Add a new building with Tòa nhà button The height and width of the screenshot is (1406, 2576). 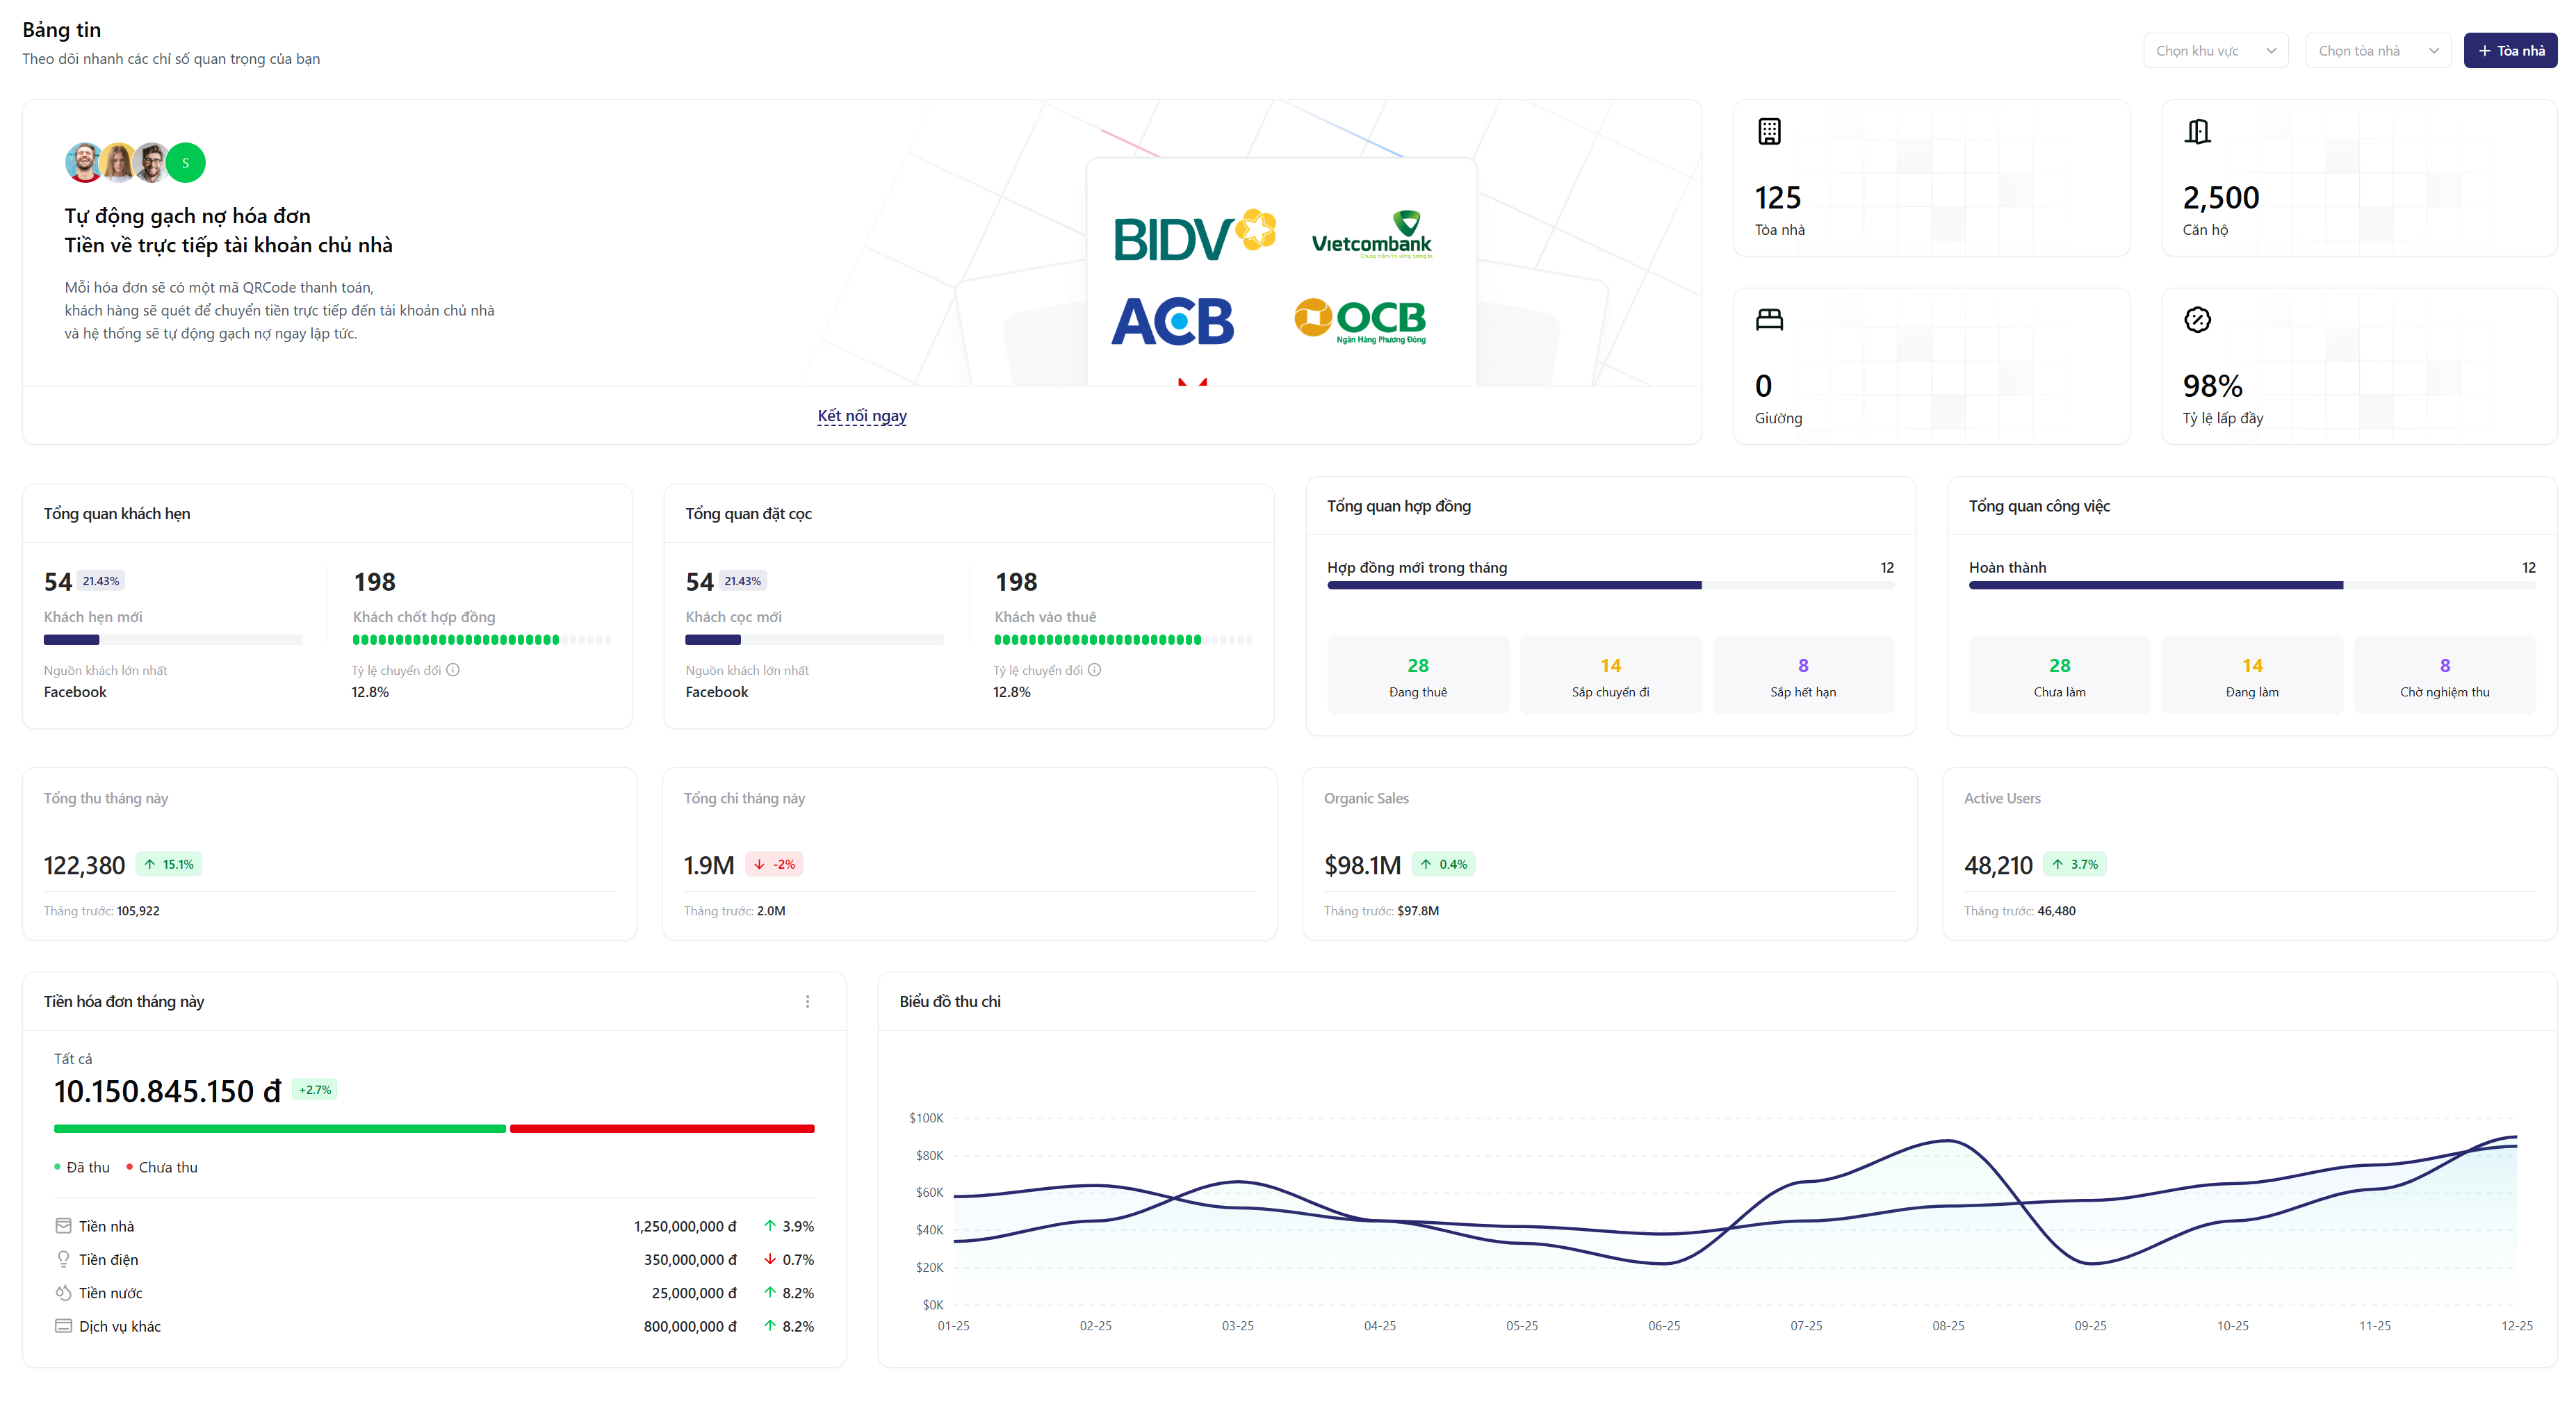point(2509,51)
